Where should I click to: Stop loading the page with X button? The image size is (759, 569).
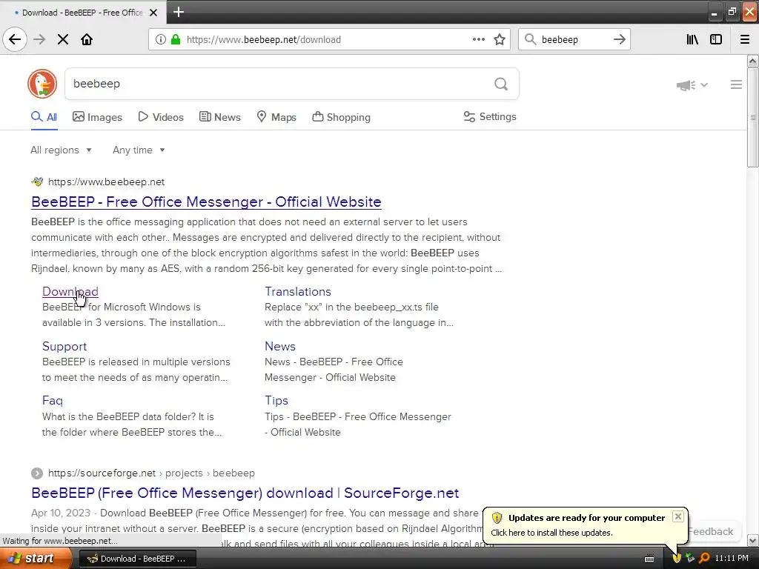coord(63,39)
